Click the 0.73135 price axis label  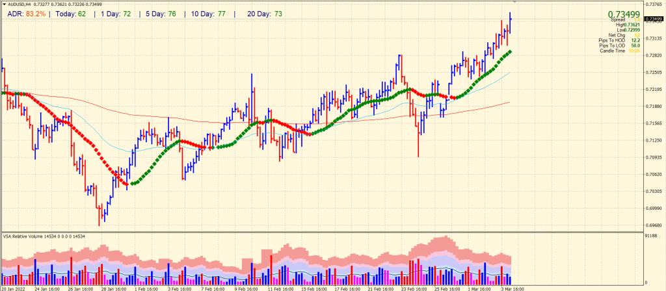(654, 38)
